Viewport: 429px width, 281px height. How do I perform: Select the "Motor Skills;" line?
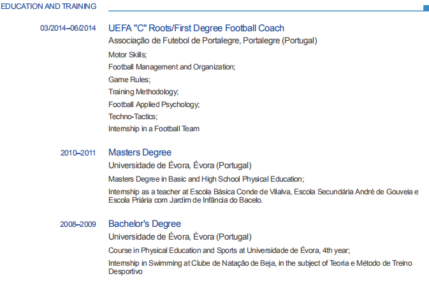127,55
